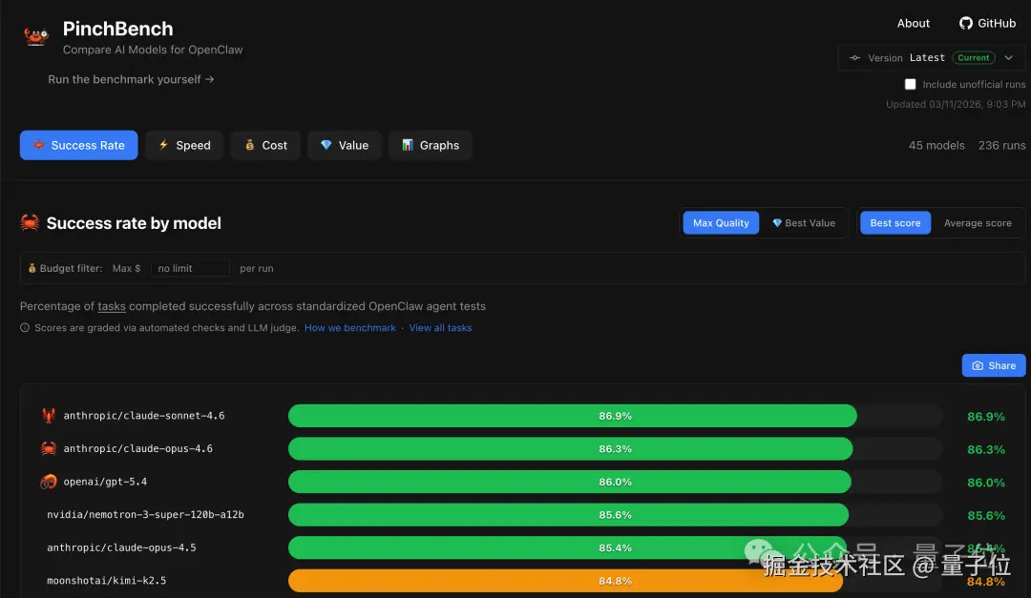The image size is (1031, 598).
Task: Click the money bag icon on Cost tab
Action: tap(250, 145)
